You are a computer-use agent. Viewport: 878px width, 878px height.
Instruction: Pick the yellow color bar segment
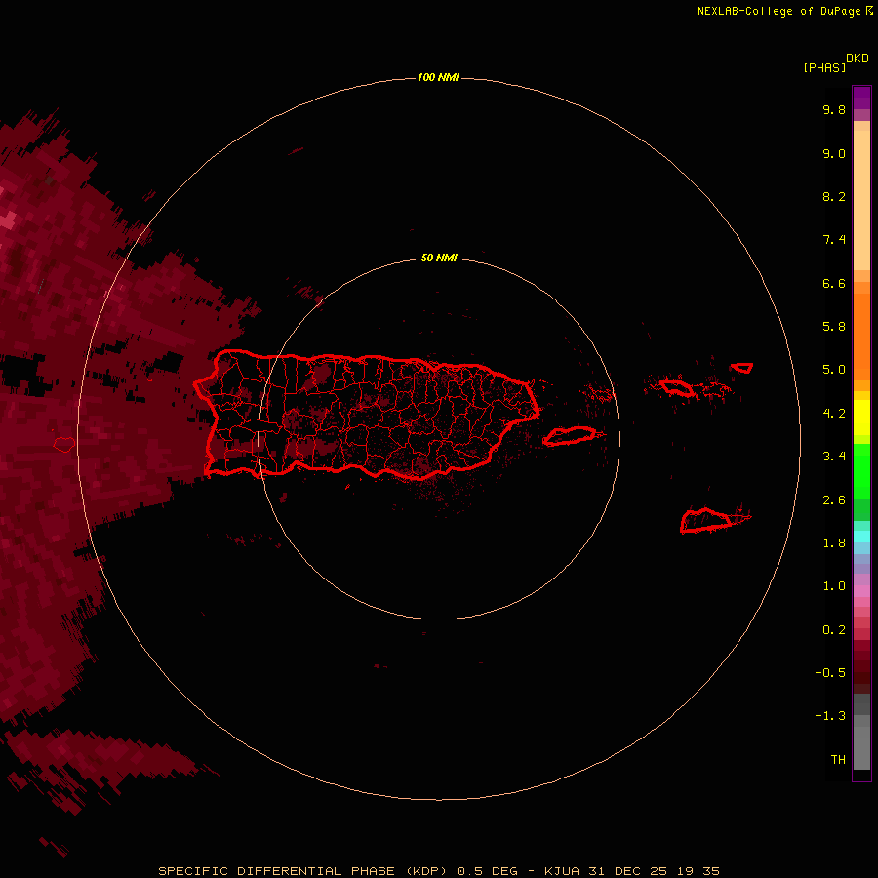(x=861, y=418)
